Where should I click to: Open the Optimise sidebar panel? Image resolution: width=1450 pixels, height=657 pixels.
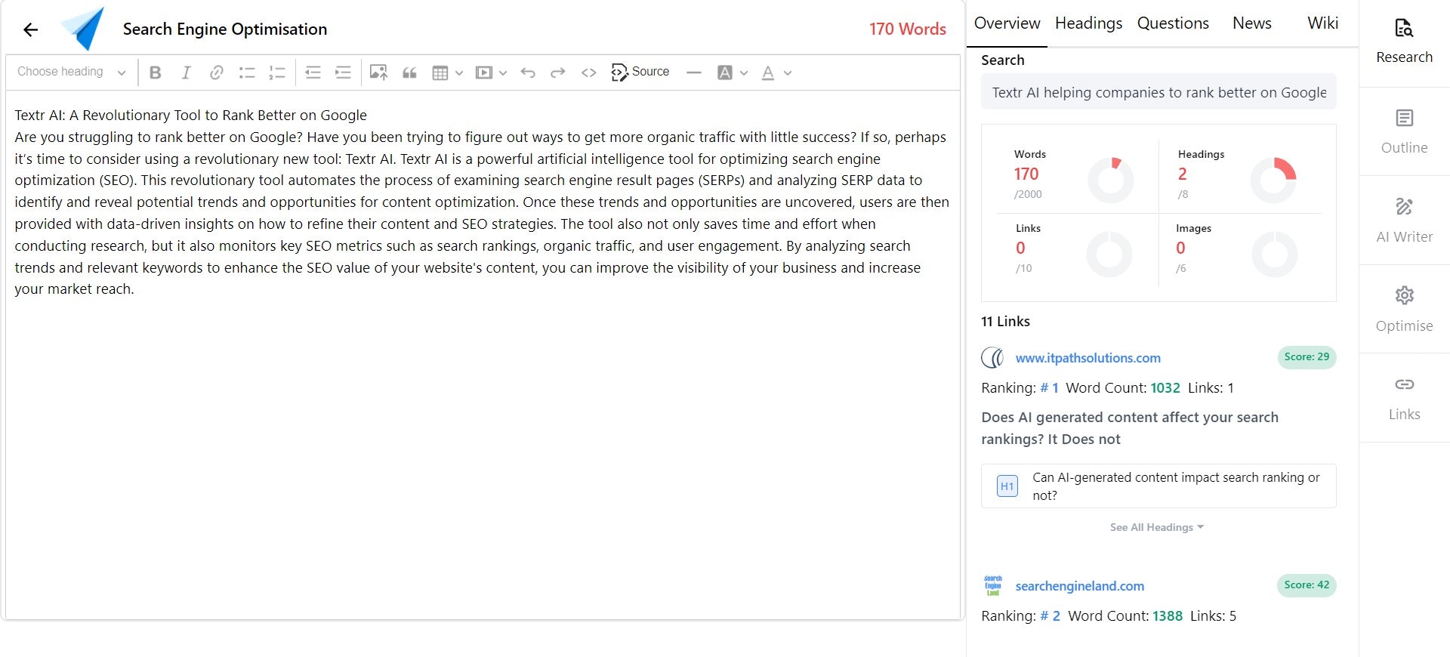pyautogui.click(x=1404, y=310)
